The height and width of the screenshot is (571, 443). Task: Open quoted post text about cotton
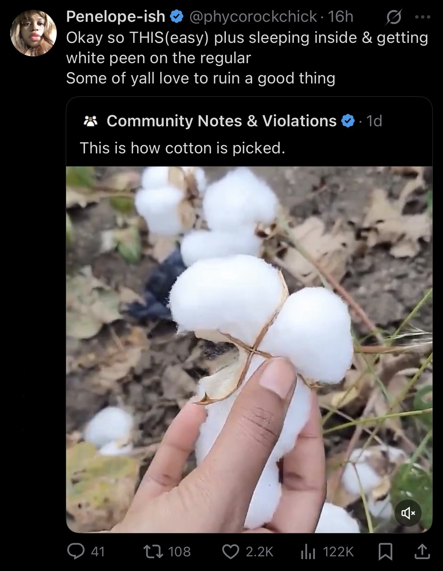(182, 148)
